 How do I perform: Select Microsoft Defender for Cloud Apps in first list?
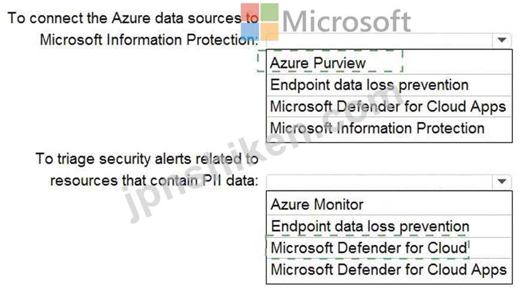(389, 107)
